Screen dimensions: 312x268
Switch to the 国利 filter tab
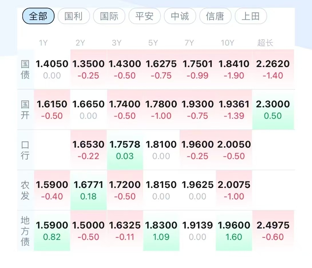tap(73, 16)
